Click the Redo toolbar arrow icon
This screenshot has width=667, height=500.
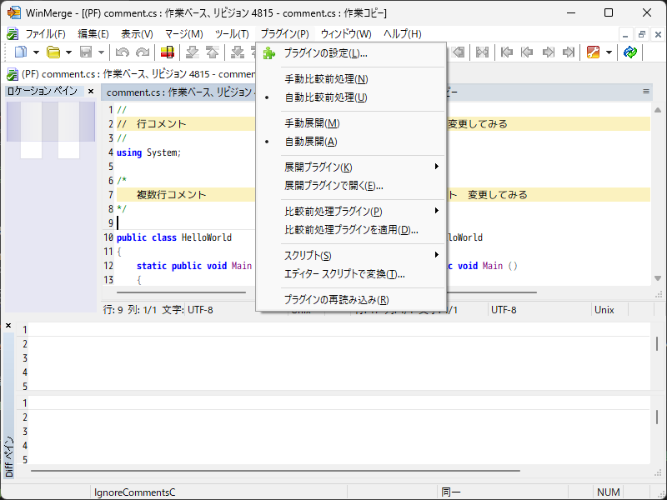point(143,52)
